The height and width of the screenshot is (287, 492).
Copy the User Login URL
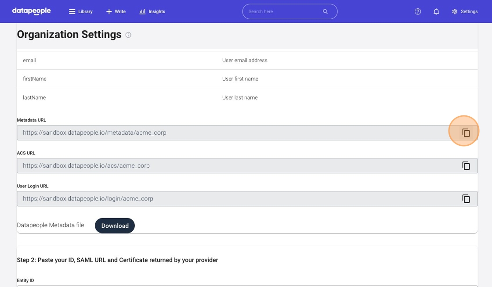[x=466, y=198]
